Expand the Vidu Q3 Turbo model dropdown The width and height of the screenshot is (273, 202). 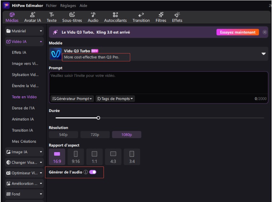264,54
